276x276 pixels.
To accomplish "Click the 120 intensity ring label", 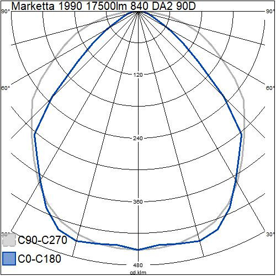I will [x=138, y=75].
